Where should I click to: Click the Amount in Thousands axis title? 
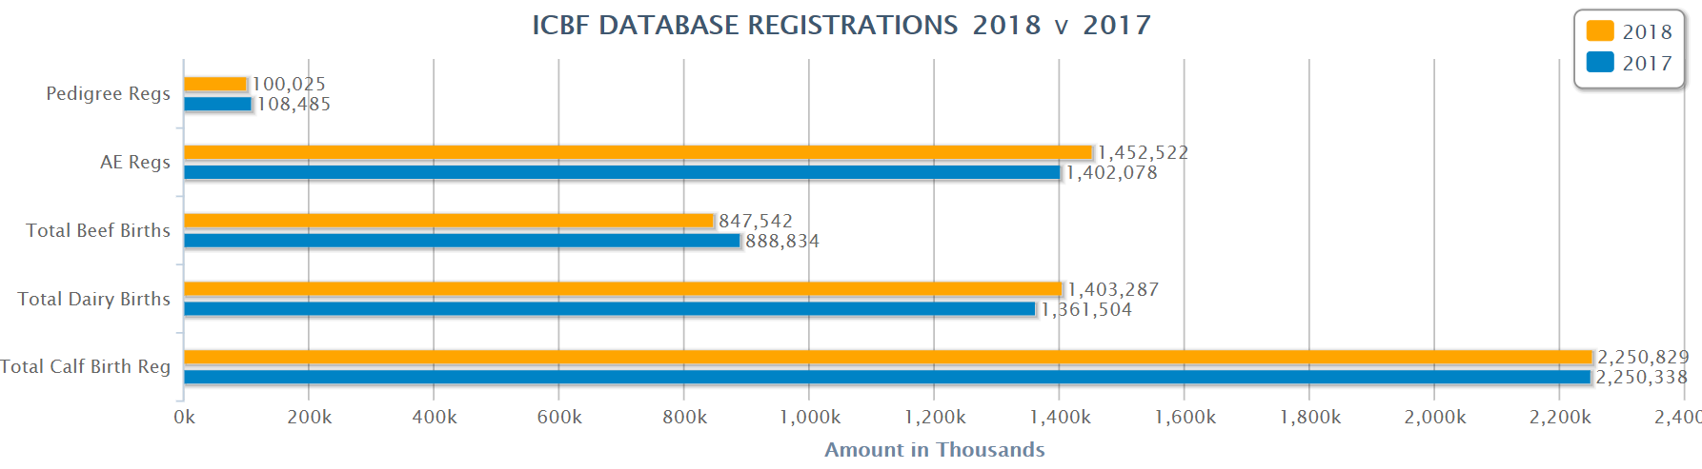(934, 449)
